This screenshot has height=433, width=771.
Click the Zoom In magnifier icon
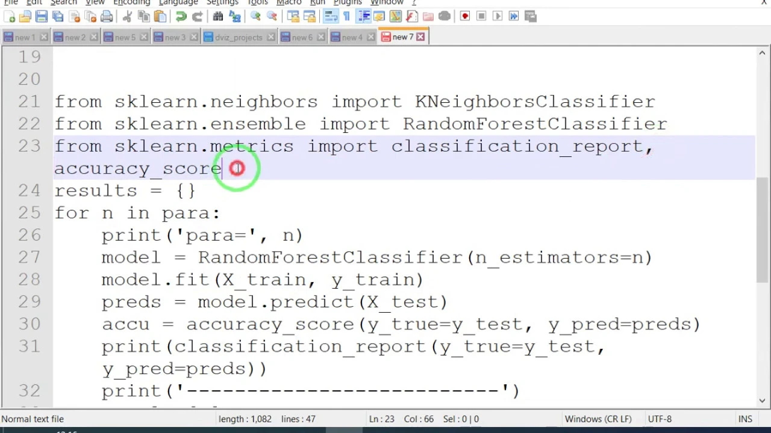pyautogui.click(x=255, y=16)
